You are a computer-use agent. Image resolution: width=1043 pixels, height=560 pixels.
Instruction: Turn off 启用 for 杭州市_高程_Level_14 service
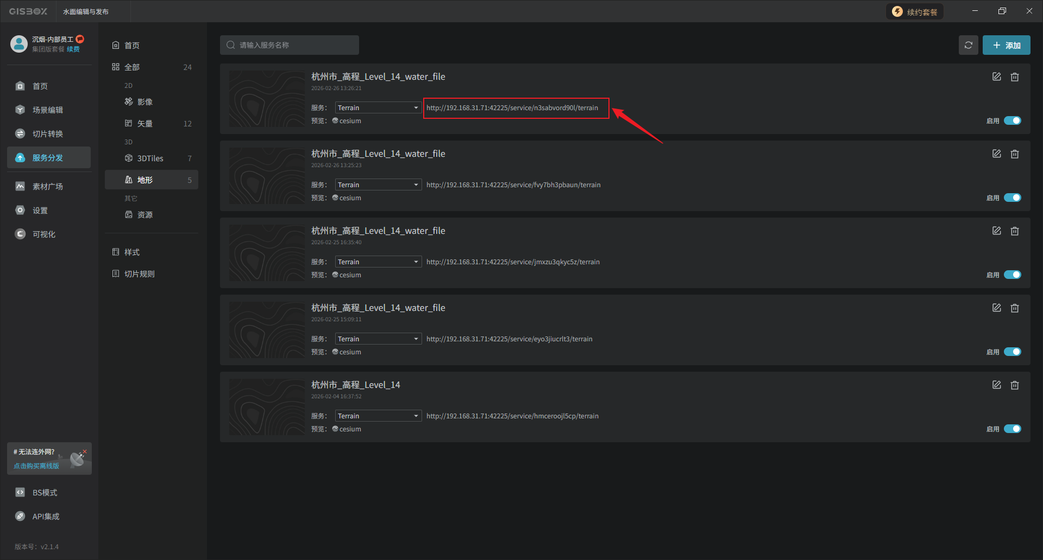pyautogui.click(x=1012, y=429)
